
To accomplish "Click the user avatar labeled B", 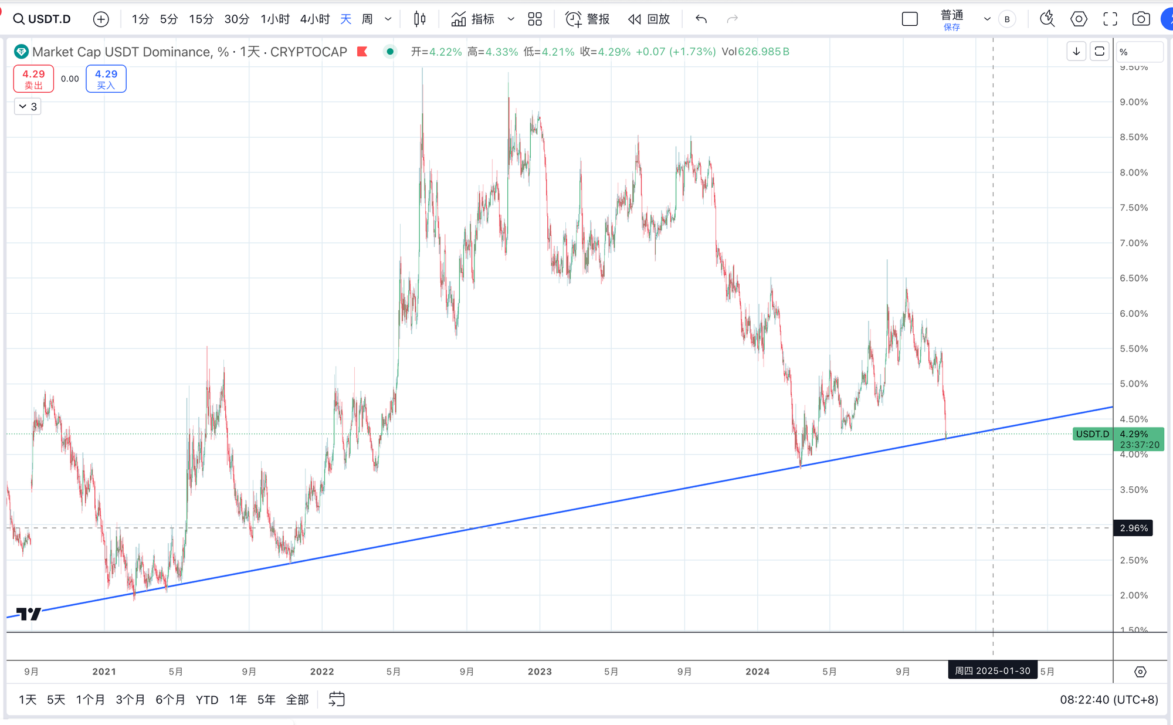I will (x=1007, y=19).
